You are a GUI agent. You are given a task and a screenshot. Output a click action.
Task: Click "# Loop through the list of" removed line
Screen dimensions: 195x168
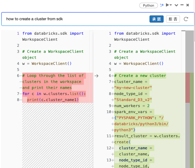click(53, 76)
